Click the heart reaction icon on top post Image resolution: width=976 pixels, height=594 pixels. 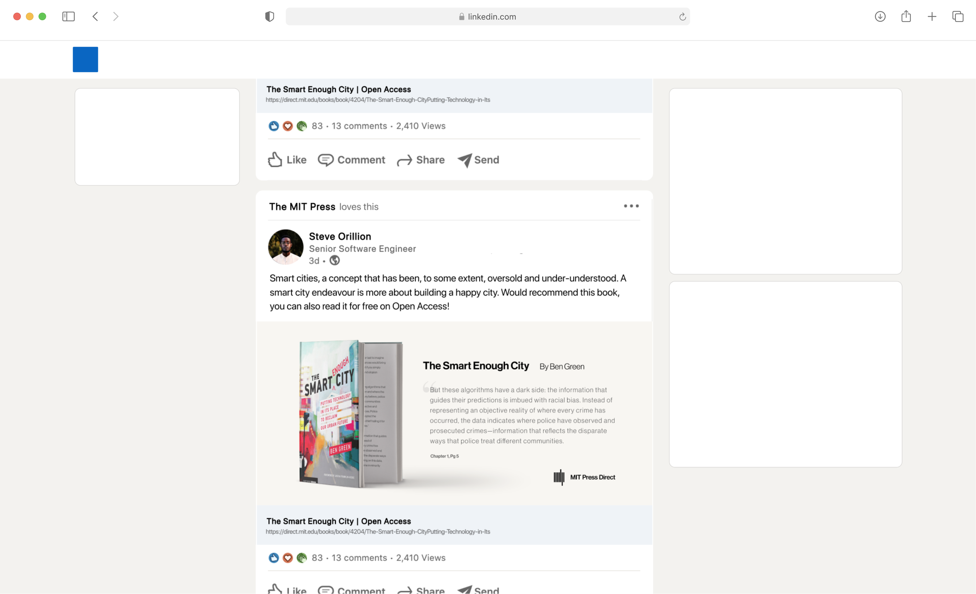(x=287, y=126)
